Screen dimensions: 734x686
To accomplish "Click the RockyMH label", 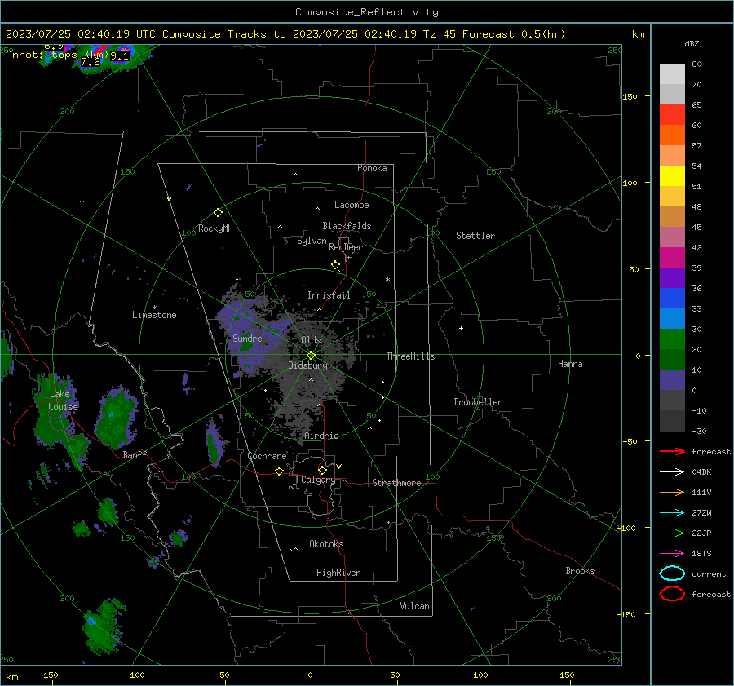I will (x=215, y=228).
